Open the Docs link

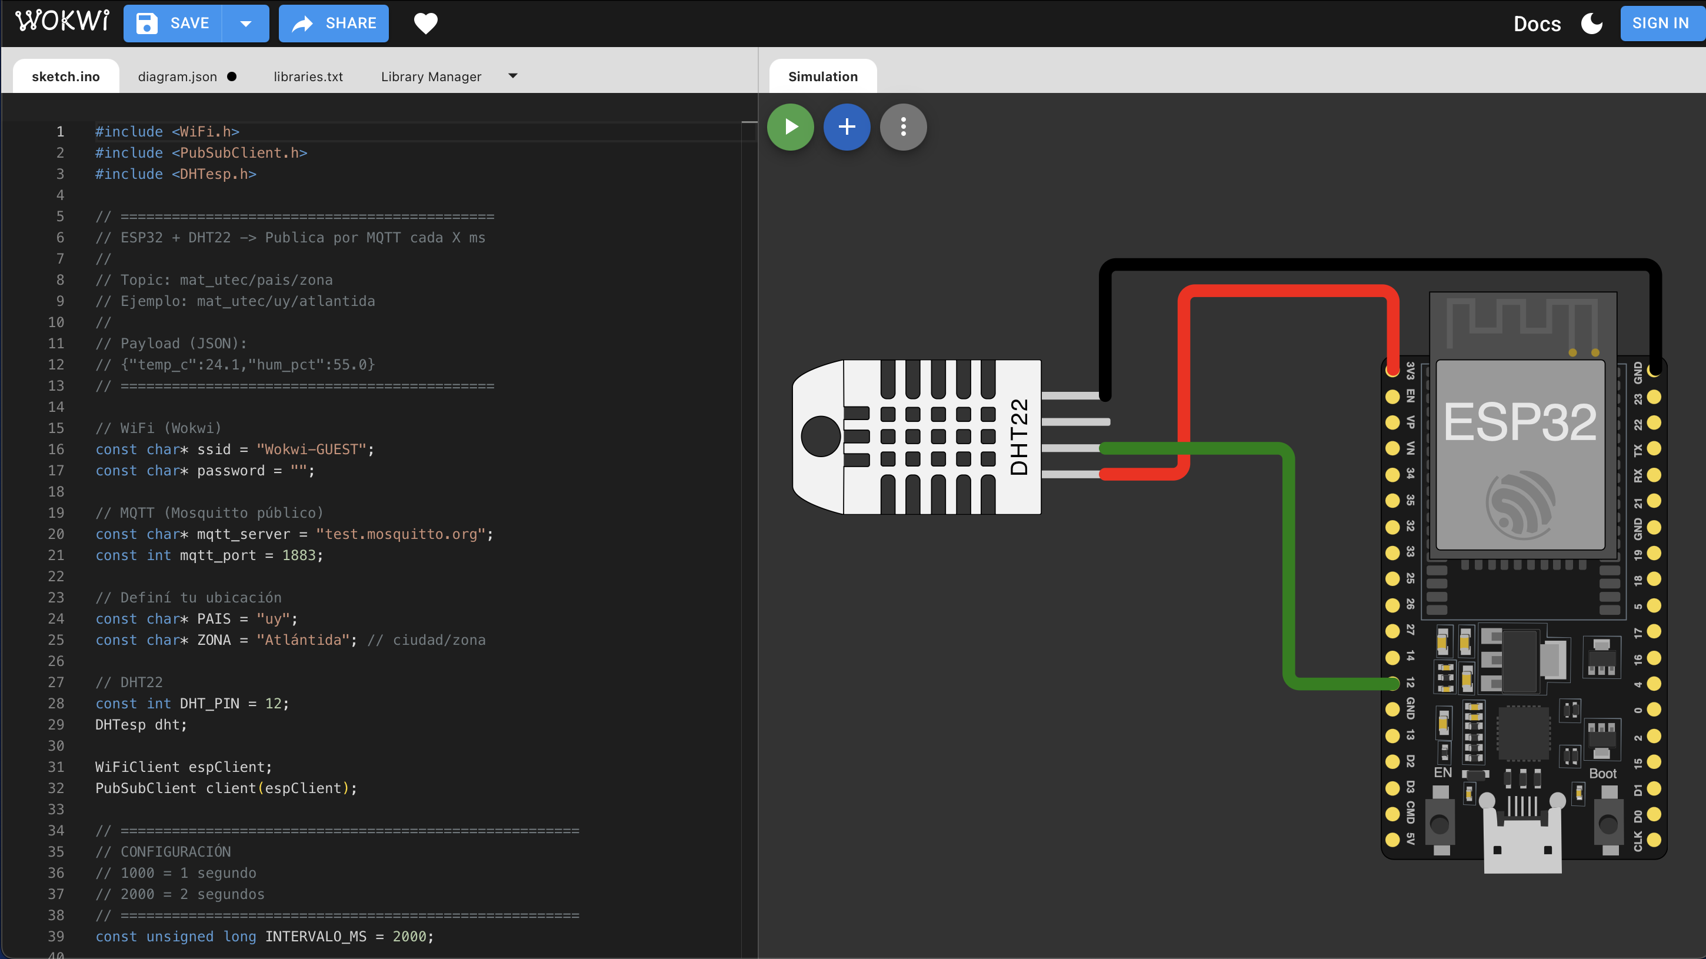pos(1537,24)
